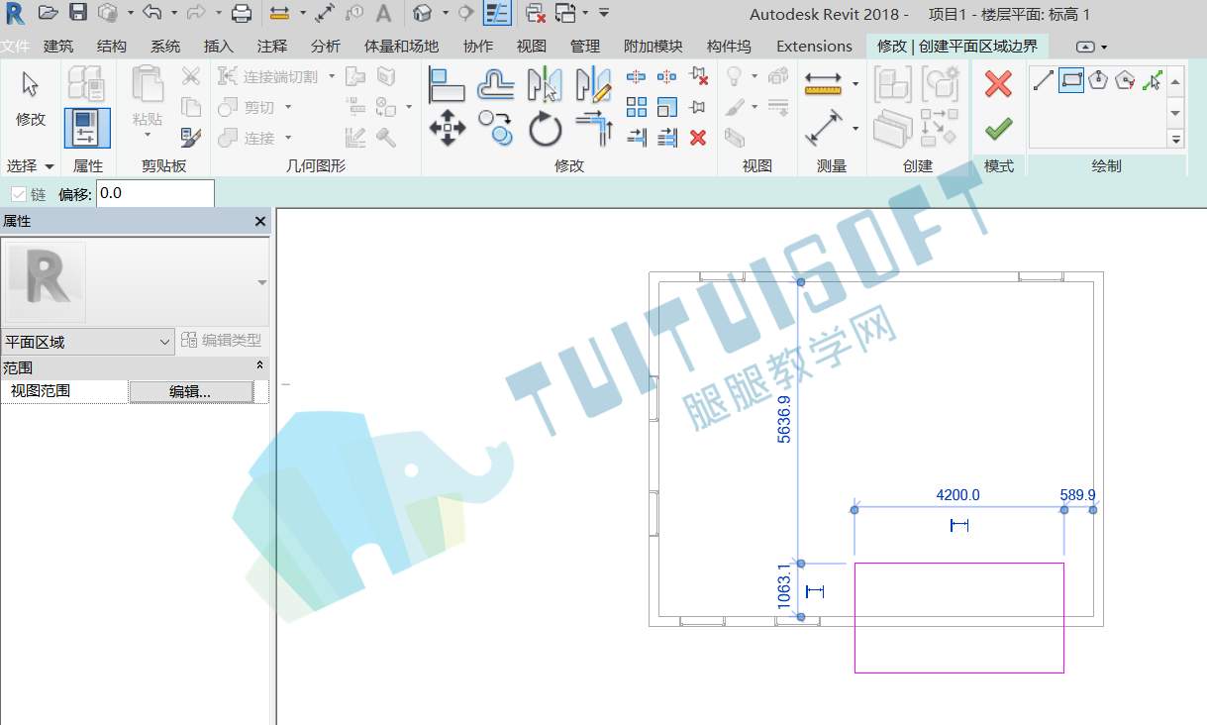Click the 编辑... view range button
This screenshot has height=725, width=1207.
pyautogui.click(x=190, y=391)
